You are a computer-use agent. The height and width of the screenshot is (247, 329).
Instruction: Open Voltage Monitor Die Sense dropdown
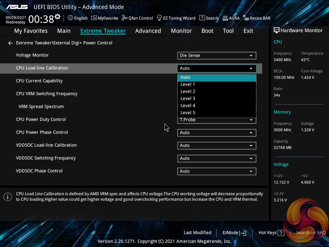tap(217, 55)
